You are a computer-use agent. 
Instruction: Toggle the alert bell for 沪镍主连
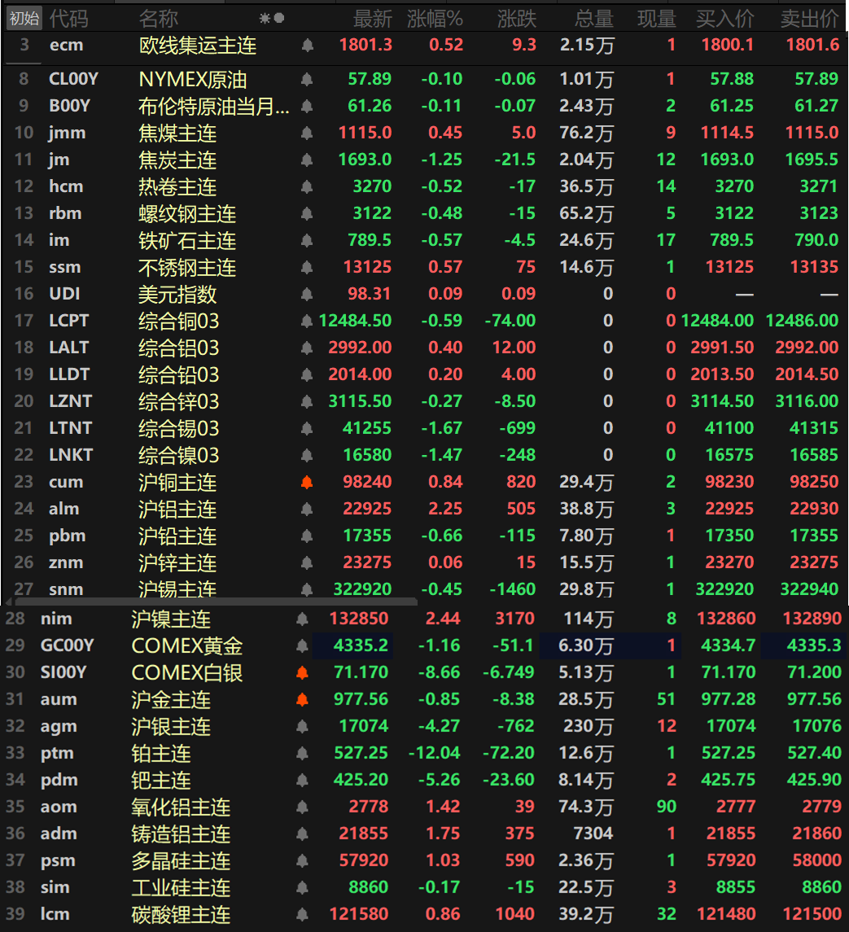click(302, 619)
